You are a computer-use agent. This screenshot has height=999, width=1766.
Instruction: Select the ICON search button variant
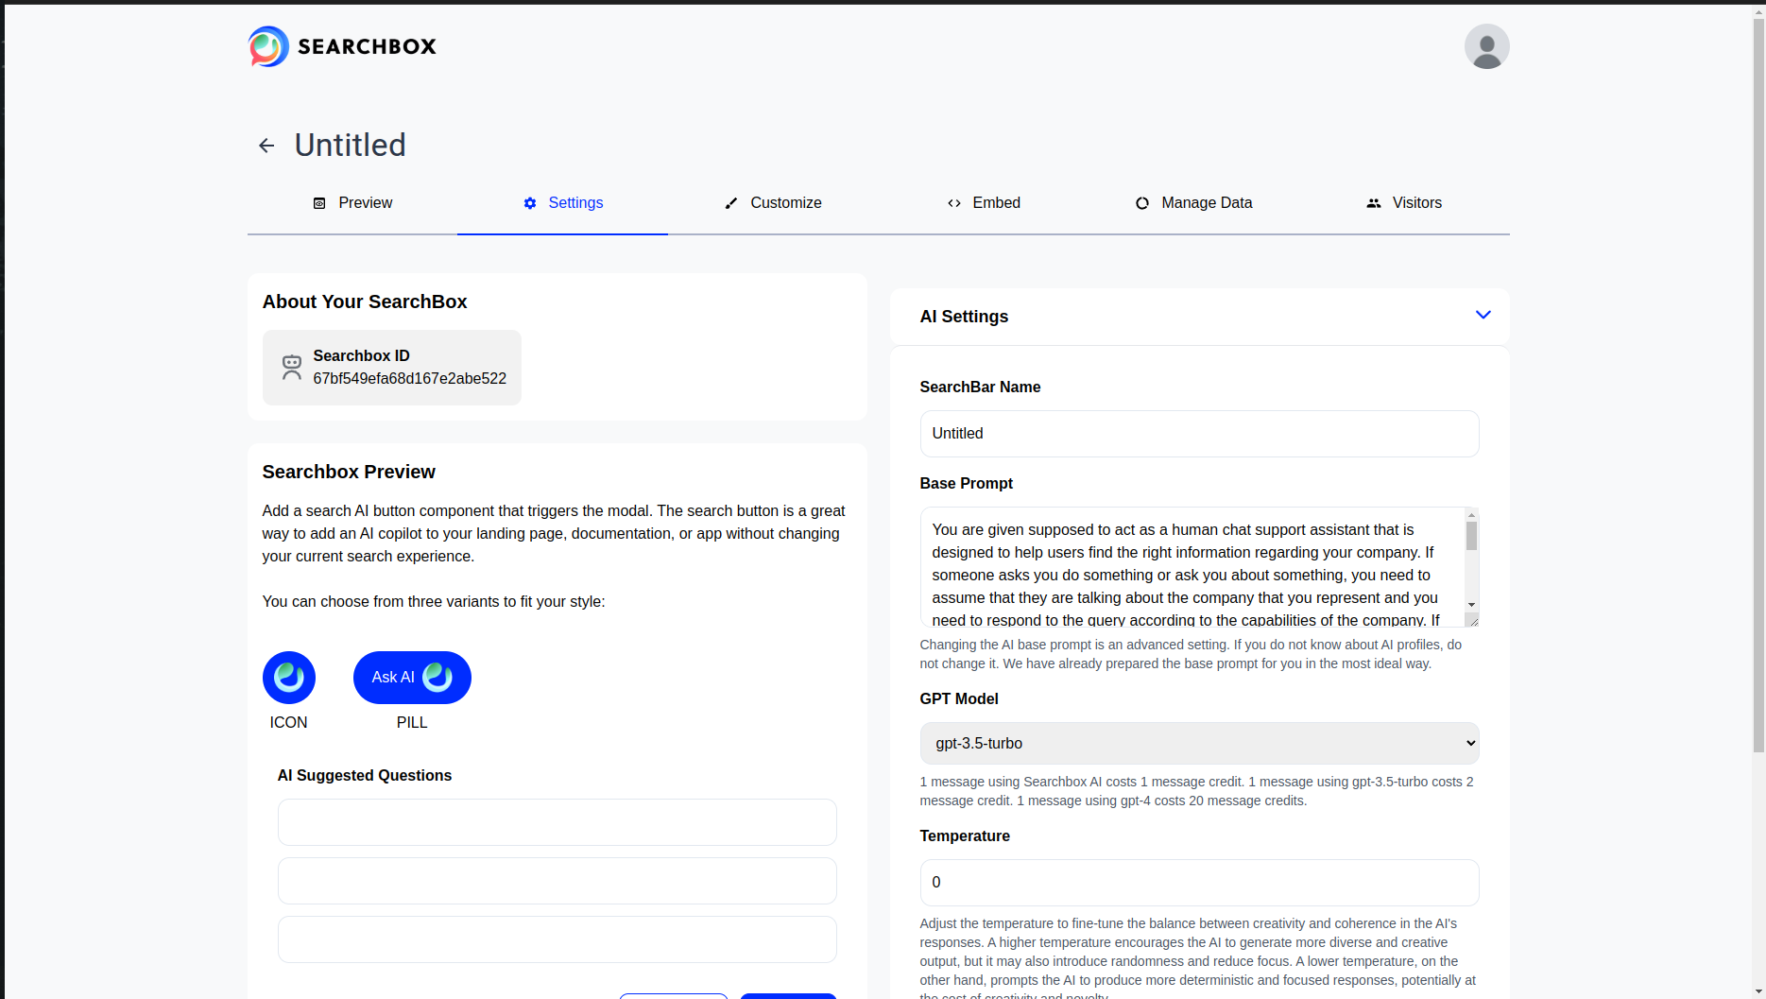tap(288, 678)
